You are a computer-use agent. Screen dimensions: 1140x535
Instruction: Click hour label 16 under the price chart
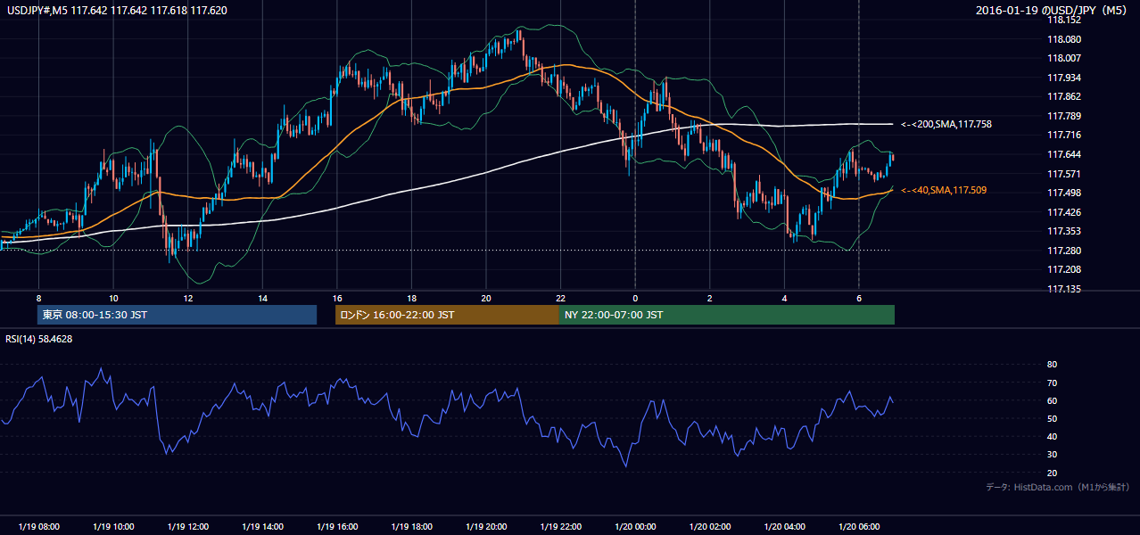(x=337, y=297)
